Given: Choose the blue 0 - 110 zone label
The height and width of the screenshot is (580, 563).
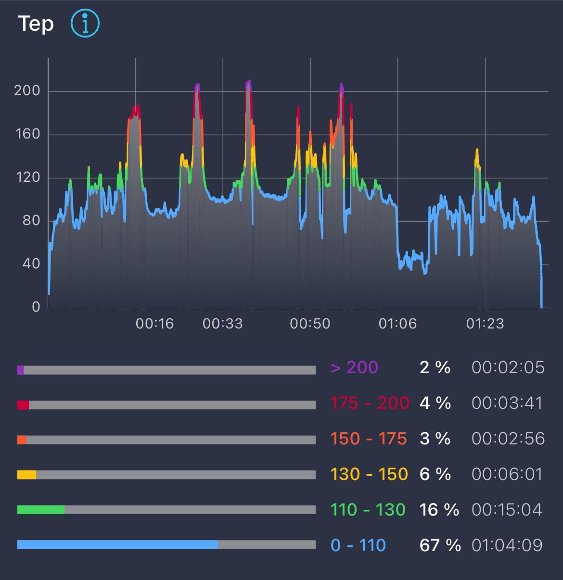Looking at the screenshot, I should (x=358, y=545).
